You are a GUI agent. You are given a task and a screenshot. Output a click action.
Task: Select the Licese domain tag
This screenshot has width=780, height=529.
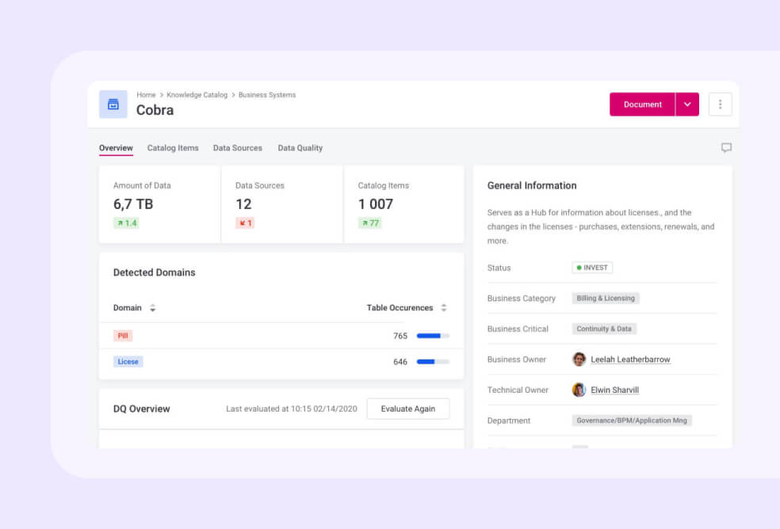[128, 361]
